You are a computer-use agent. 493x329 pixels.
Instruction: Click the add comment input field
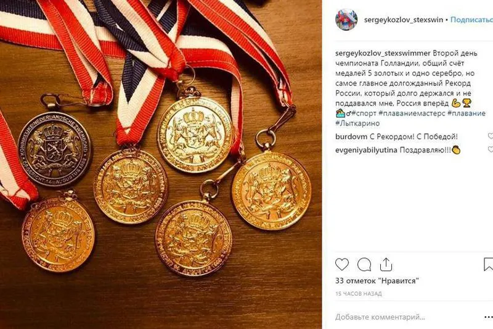pyautogui.click(x=405, y=317)
